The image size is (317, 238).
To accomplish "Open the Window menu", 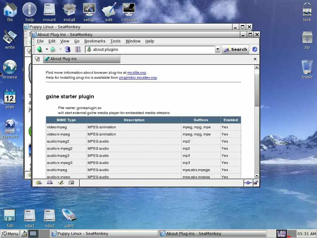I will point(133,41).
